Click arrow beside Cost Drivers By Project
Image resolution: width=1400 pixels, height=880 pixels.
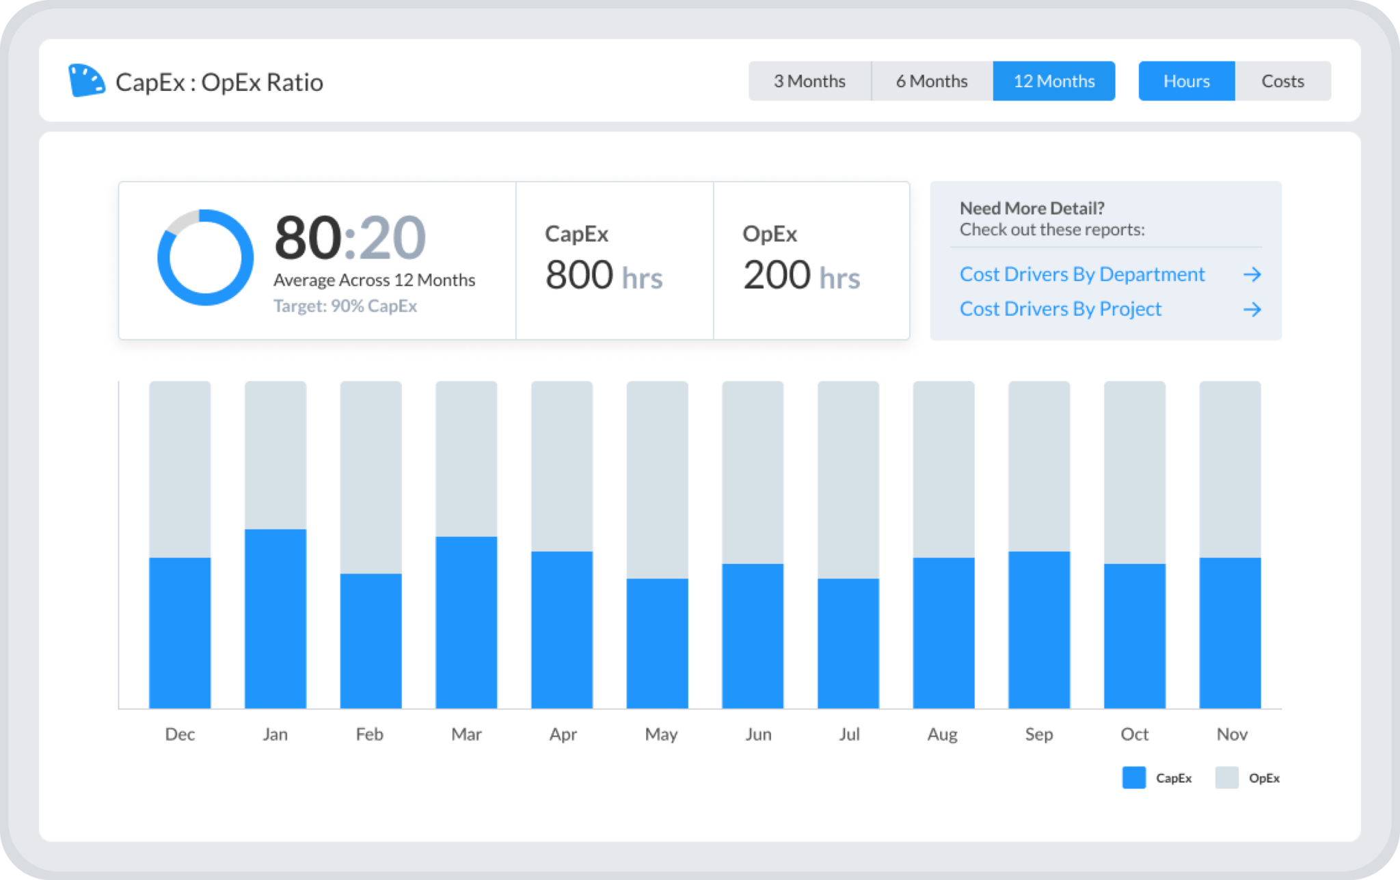1252,310
